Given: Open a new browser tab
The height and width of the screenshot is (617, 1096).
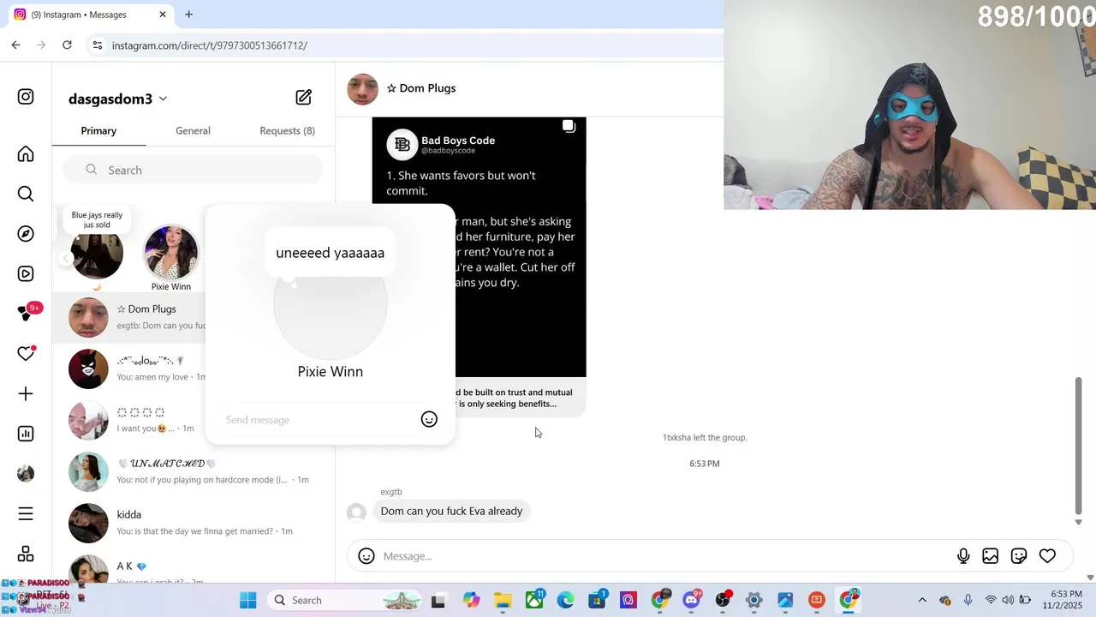Looking at the screenshot, I should (x=188, y=14).
